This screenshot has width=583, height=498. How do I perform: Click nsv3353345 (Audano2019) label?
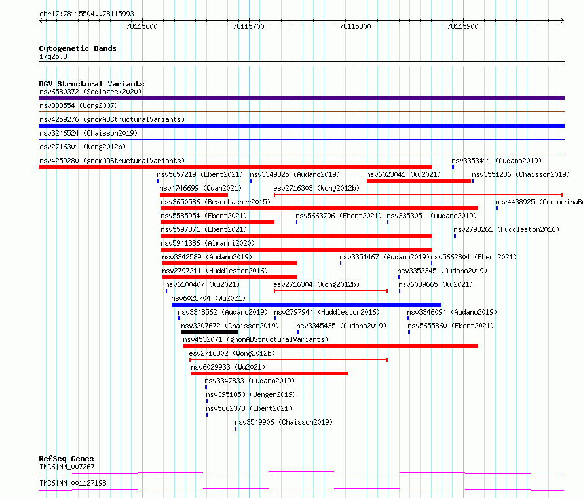tap(442, 271)
